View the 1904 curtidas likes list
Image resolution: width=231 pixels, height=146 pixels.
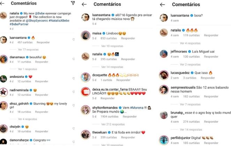[x=110, y=116]
